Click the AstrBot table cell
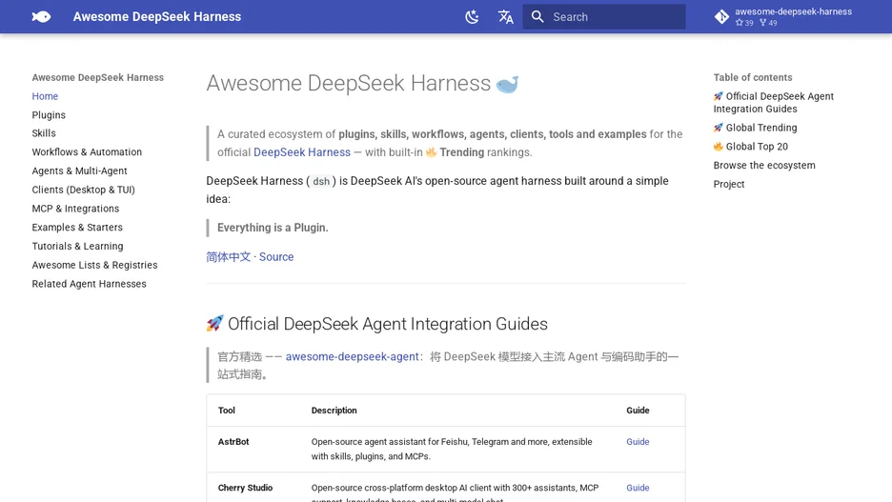The image size is (892, 502). [x=233, y=442]
